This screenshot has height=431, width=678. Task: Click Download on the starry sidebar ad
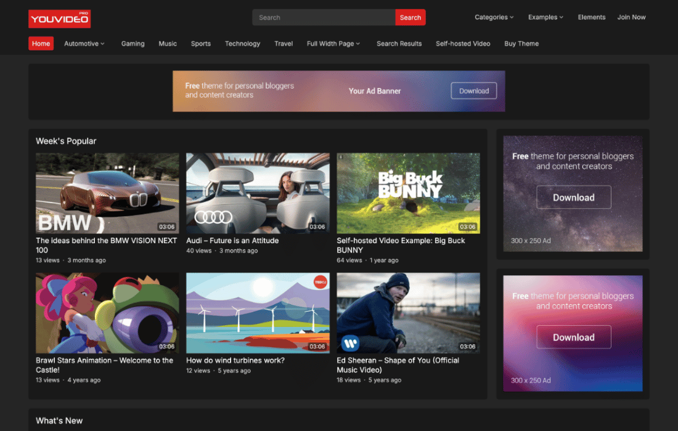573,198
